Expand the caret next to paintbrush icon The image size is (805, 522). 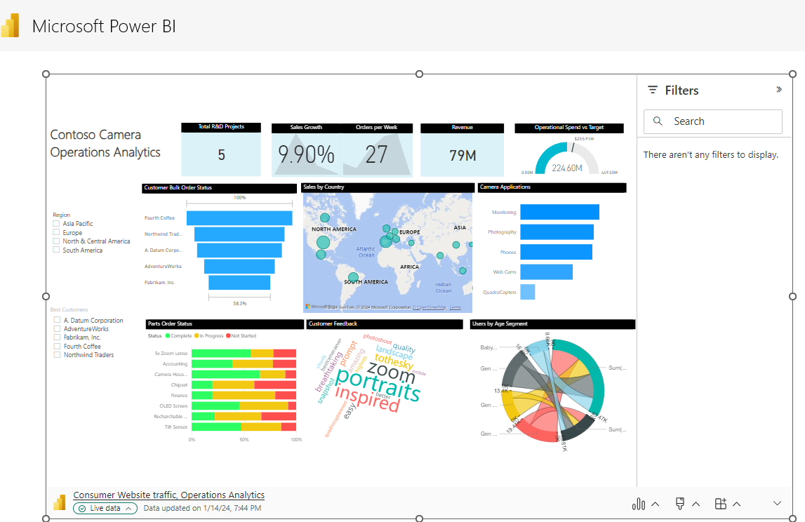pyautogui.click(x=696, y=504)
